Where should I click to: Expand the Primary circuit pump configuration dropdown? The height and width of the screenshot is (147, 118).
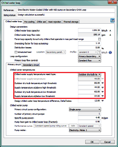[x=85, y=109]
